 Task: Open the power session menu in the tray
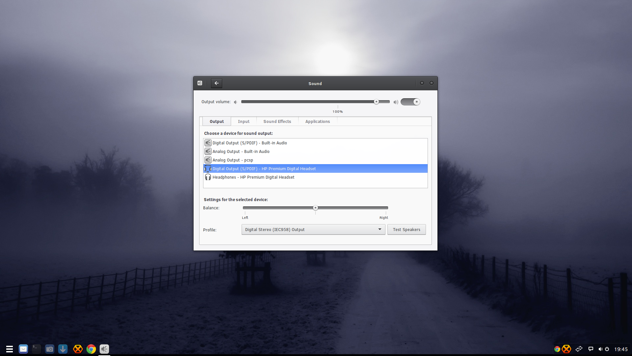pyautogui.click(x=607, y=349)
